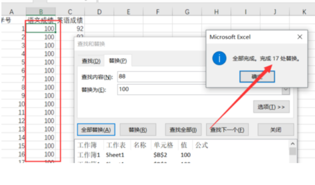Viewport: 315px width, 185px height.
Task: Select column K header
Action: click(x=304, y=12)
